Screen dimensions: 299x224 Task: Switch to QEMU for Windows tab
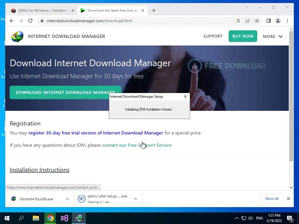[43, 10]
